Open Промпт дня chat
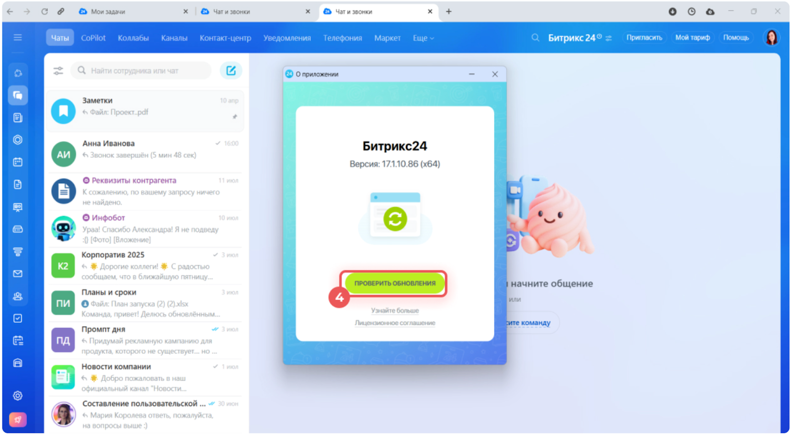This screenshot has height=436, width=791. [x=144, y=340]
